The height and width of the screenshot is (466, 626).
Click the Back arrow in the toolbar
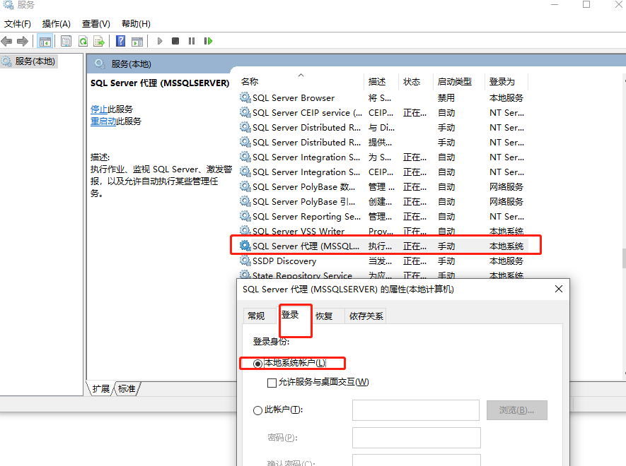(7, 41)
